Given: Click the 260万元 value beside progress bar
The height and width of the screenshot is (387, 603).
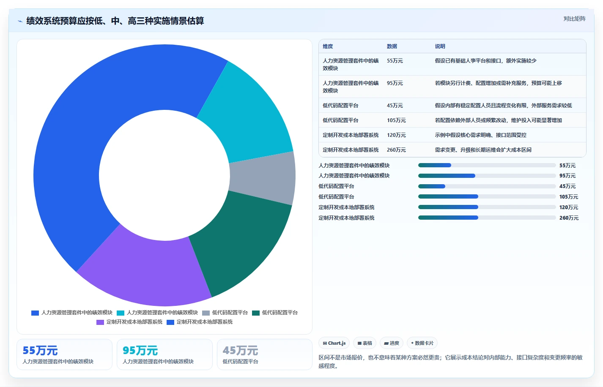Looking at the screenshot, I should coord(569,218).
